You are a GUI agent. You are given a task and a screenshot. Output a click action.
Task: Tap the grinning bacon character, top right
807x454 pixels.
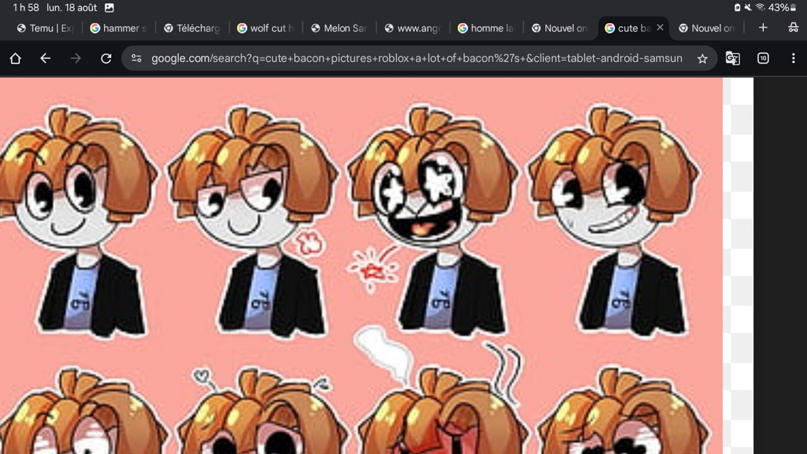[615, 221]
